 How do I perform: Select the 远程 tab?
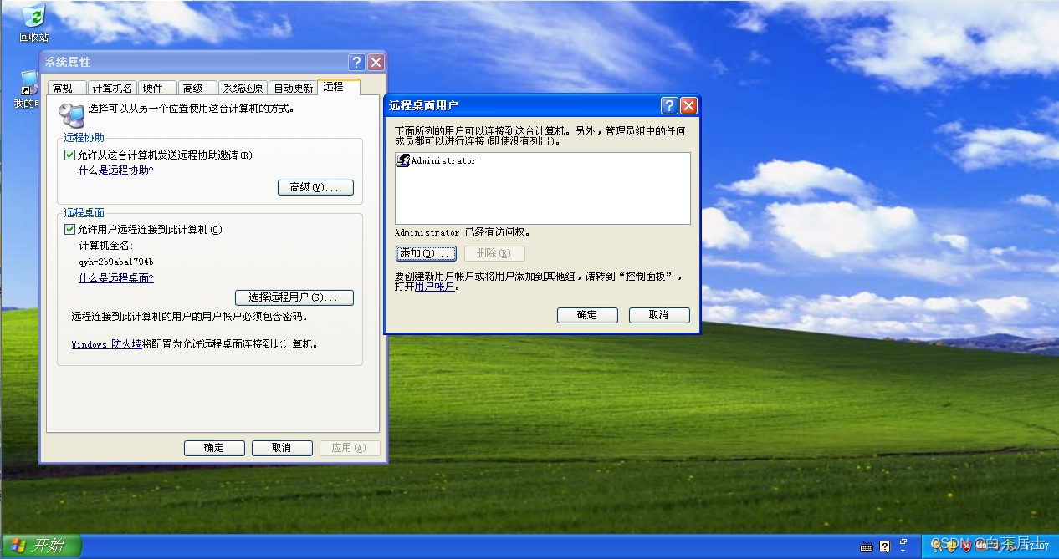coord(338,87)
